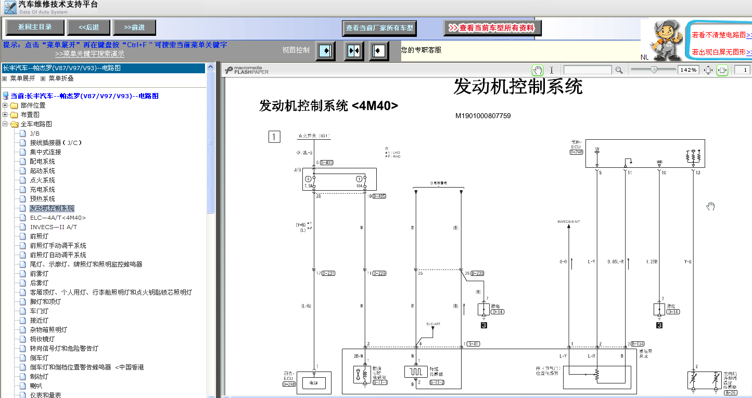Click the view control show-left-pane arrow icon
Viewport: 752px width, 398px height.
pos(379,51)
